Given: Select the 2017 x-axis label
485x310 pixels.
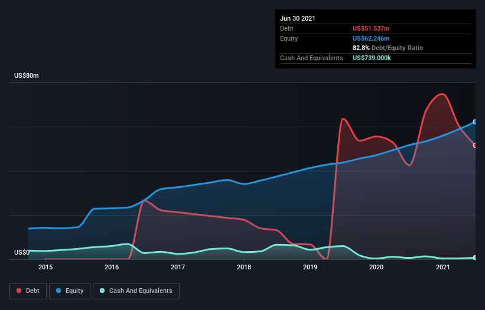Looking at the screenshot, I should [x=178, y=267].
